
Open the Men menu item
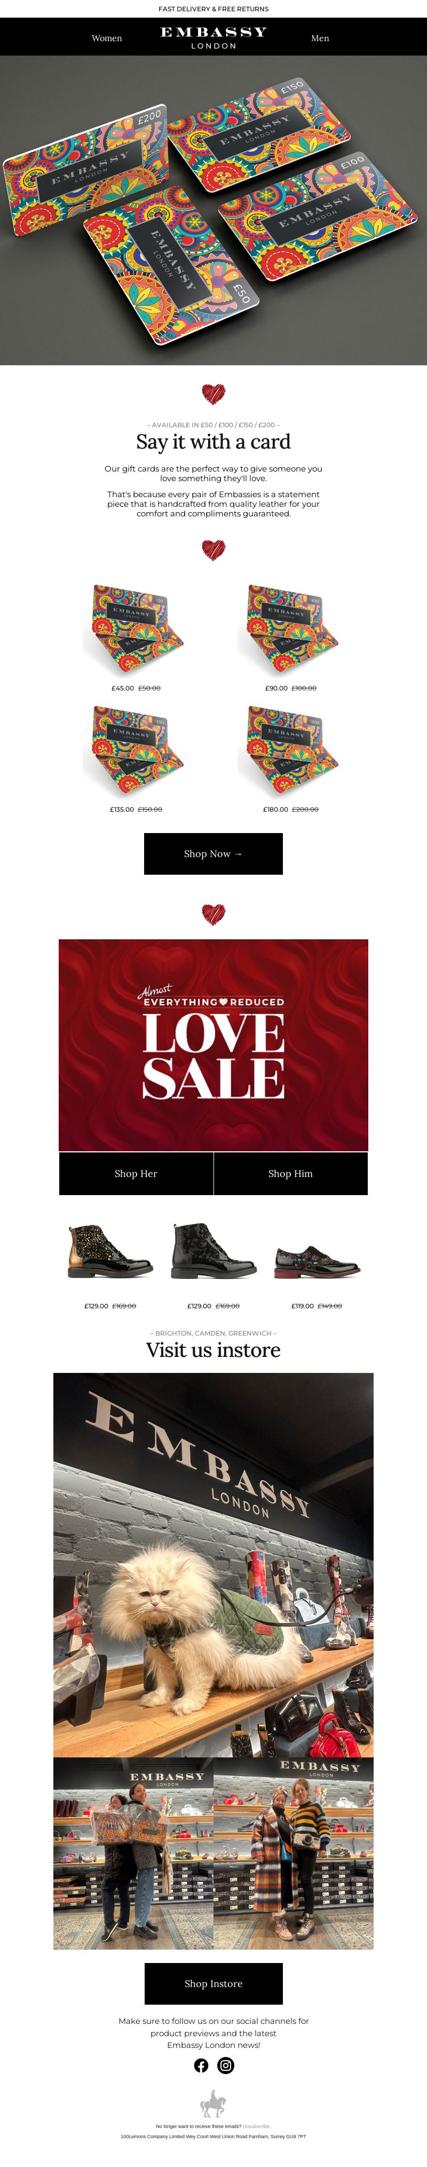coord(320,38)
